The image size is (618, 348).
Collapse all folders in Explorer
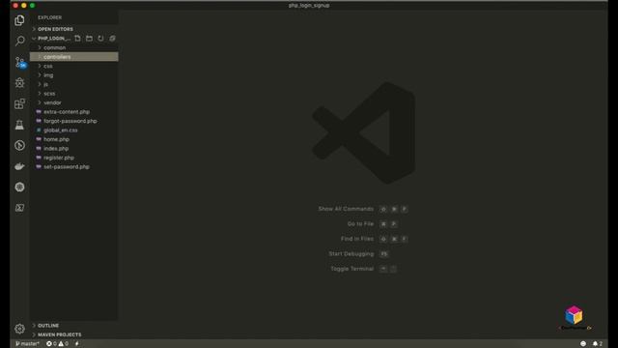(112, 39)
